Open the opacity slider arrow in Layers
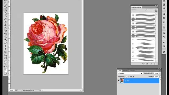 [x=160, y=73]
